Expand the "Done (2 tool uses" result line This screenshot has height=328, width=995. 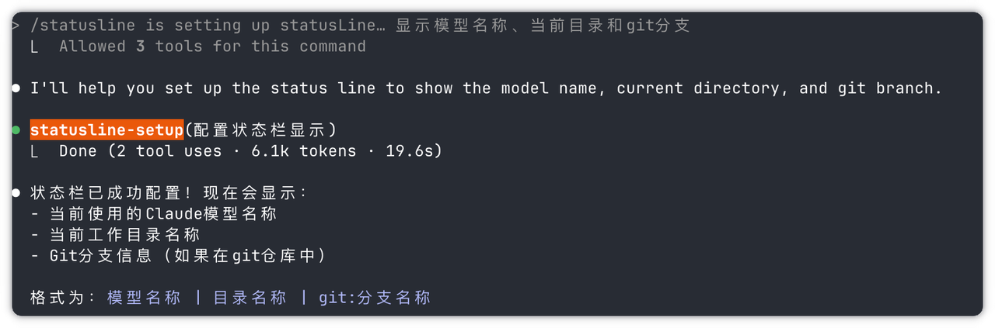click(250, 151)
